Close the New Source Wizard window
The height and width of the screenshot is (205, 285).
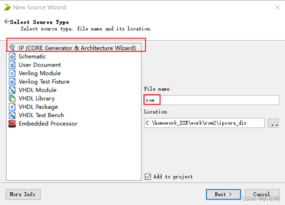click(x=278, y=7)
